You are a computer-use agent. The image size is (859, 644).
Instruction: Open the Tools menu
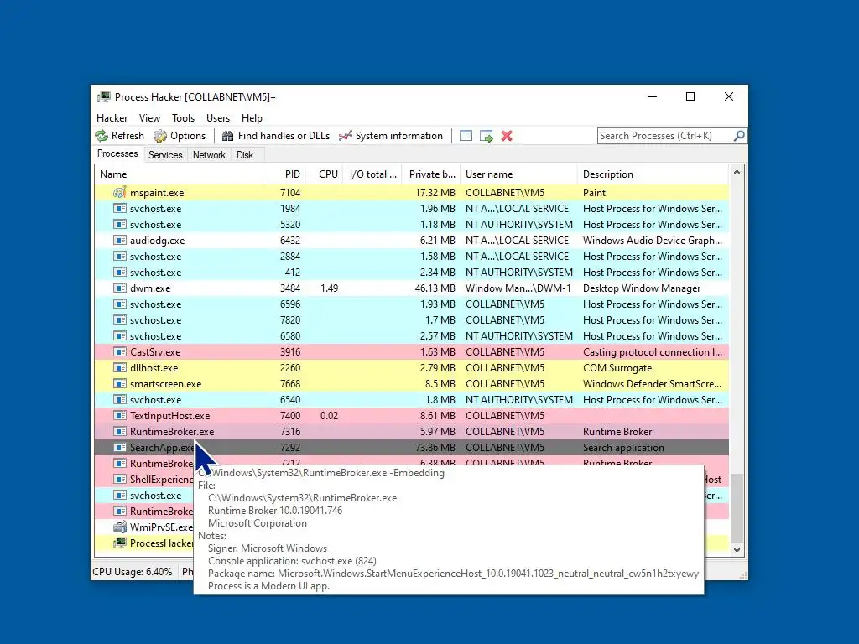pyautogui.click(x=183, y=118)
